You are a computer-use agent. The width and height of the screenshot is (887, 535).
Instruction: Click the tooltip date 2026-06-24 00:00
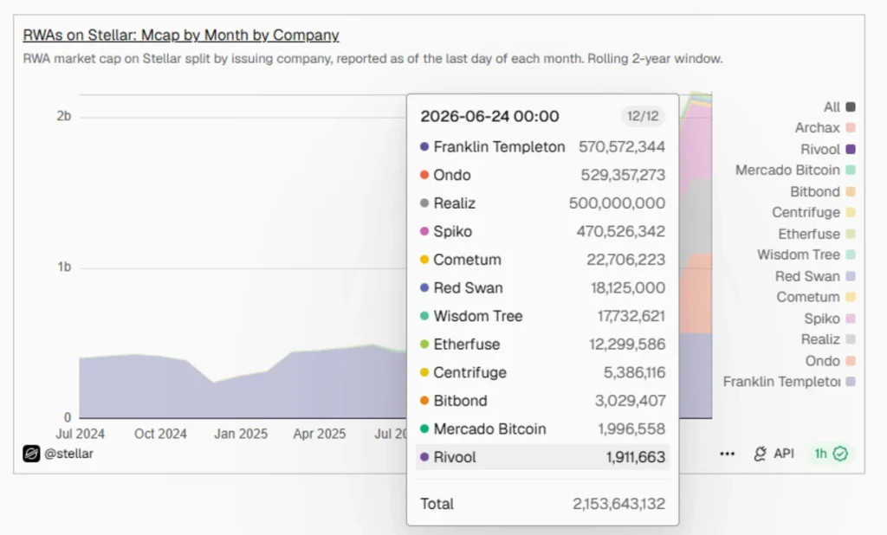(x=490, y=117)
